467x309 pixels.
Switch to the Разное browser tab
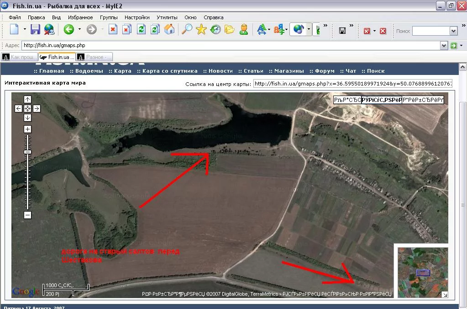[x=94, y=57]
